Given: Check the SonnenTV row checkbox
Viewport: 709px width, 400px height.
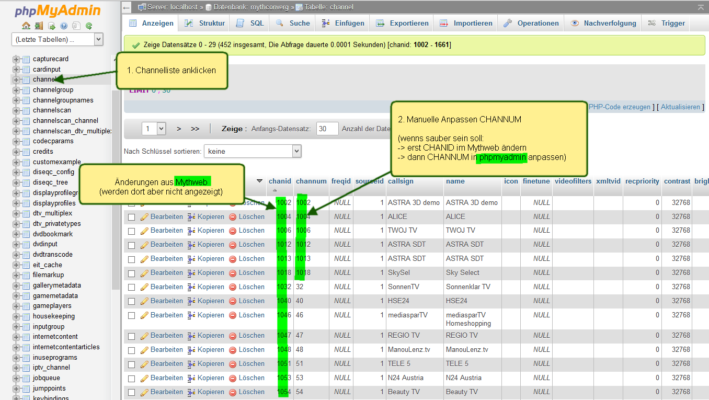Looking at the screenshot, I should [132, 288].
